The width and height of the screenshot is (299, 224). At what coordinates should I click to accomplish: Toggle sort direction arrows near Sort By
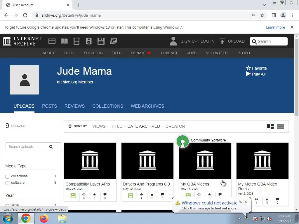point(70,126)
